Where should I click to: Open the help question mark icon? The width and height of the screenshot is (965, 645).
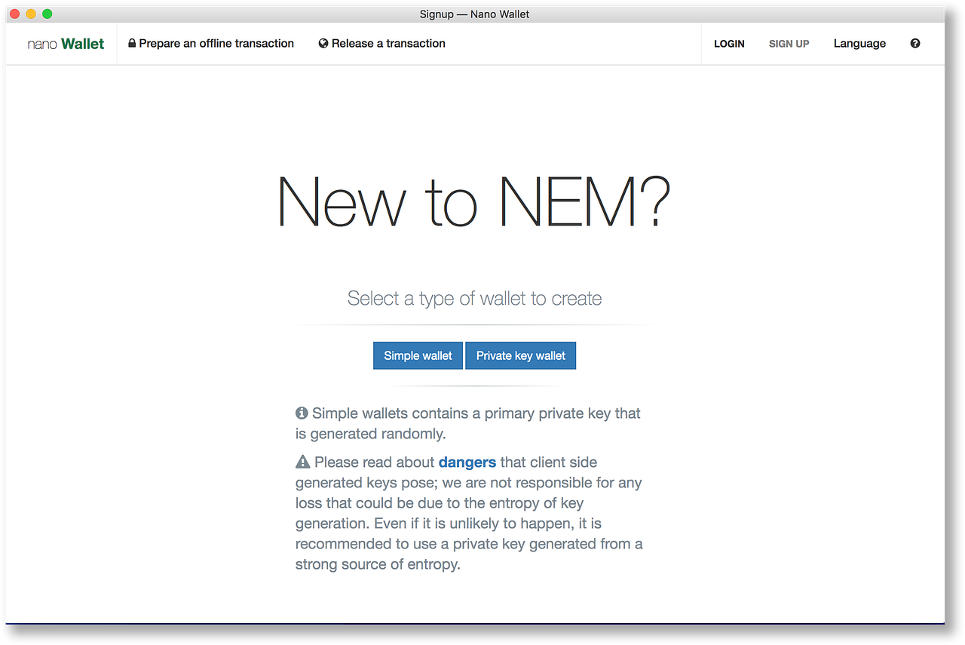coord(914,43)
